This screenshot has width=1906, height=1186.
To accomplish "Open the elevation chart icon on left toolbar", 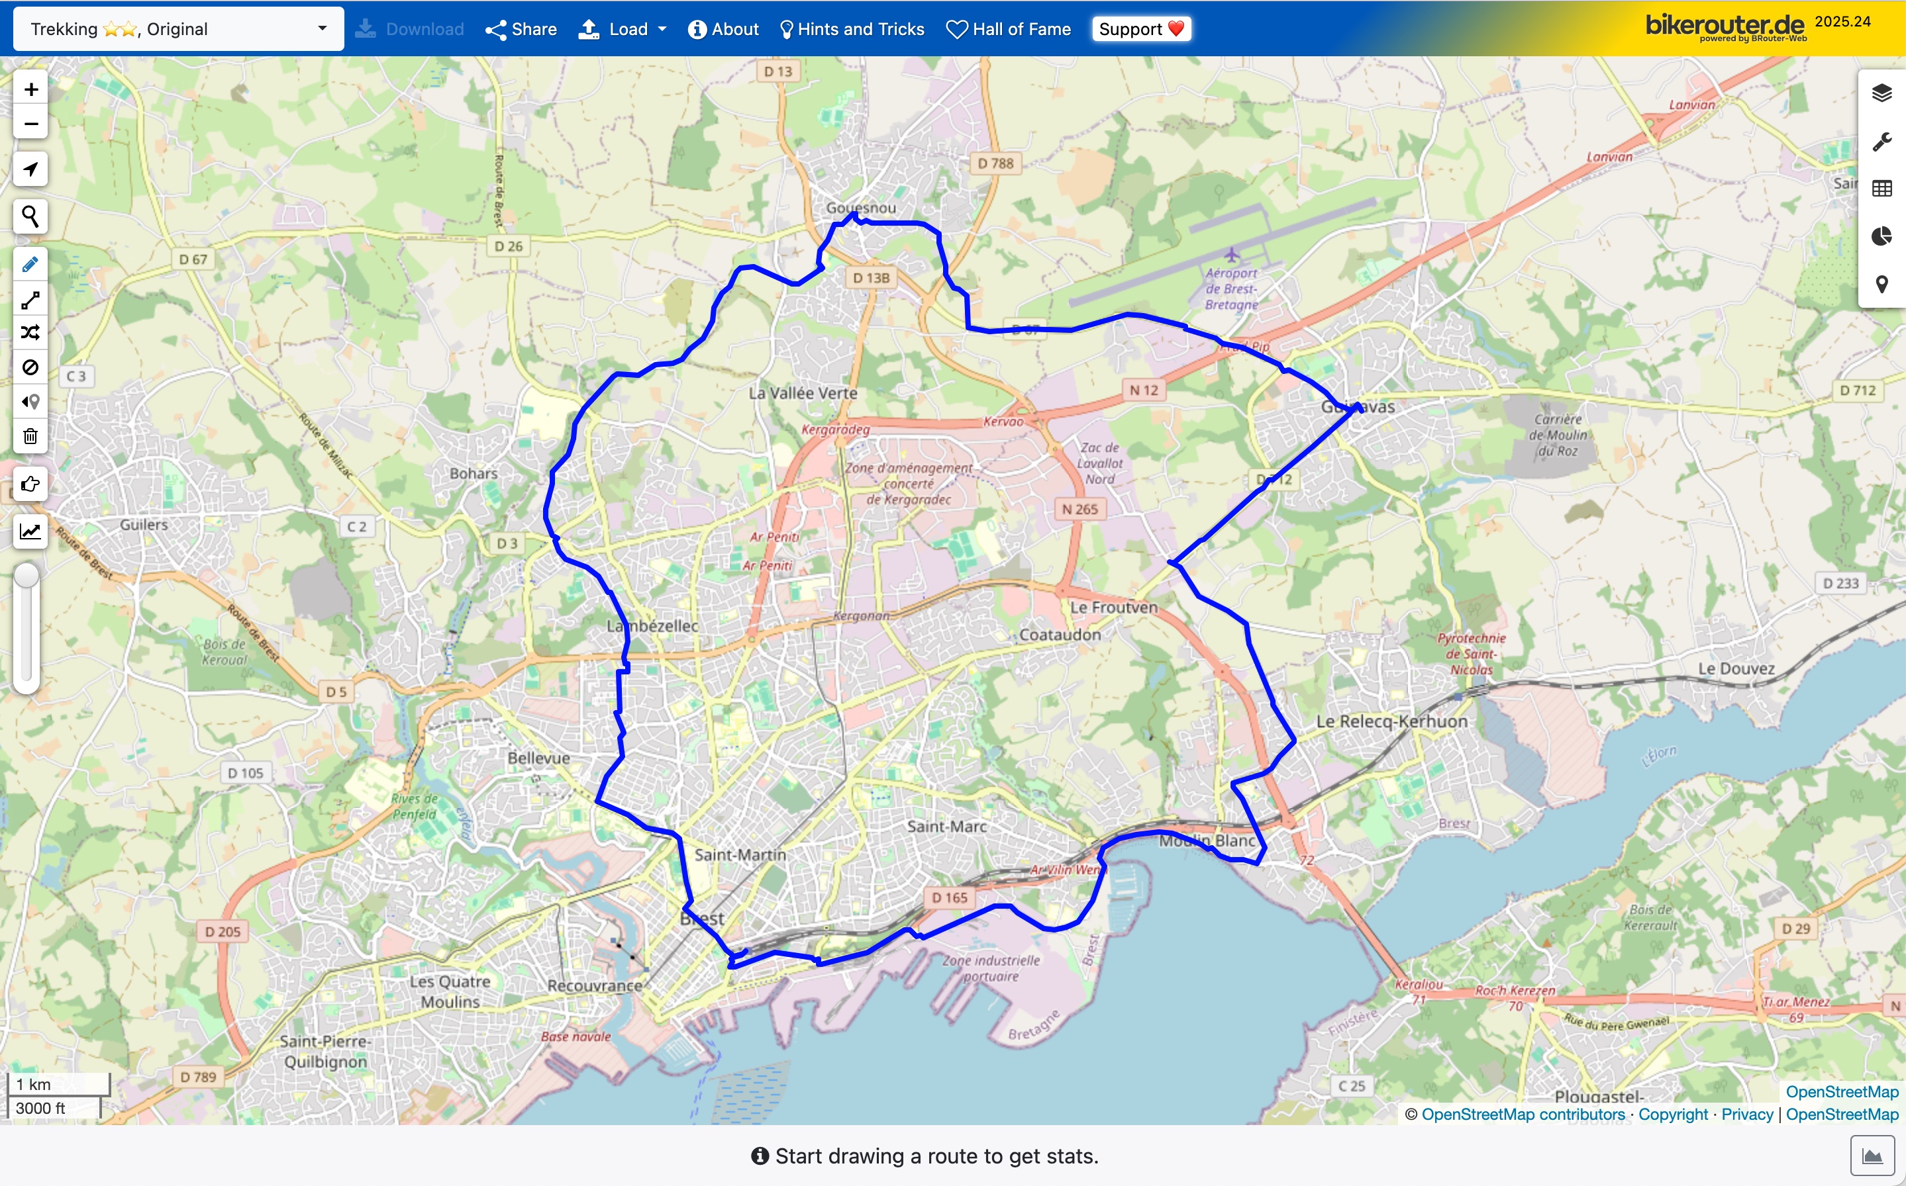I will pyautogui.click(x=30, y=531).
